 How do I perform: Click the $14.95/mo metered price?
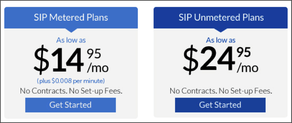71,60
